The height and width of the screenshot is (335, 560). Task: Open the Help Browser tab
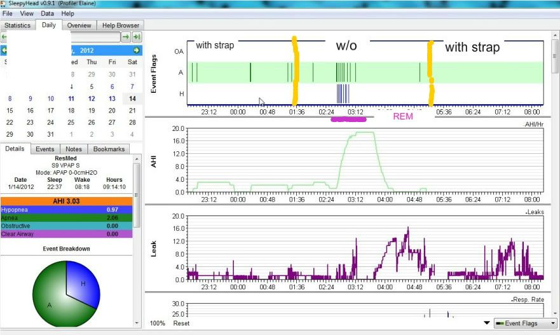pos(120,25)
